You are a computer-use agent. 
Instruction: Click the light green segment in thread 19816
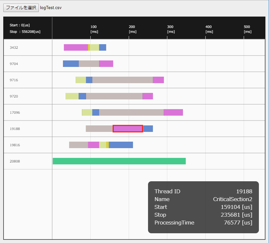tap(103, 145)
